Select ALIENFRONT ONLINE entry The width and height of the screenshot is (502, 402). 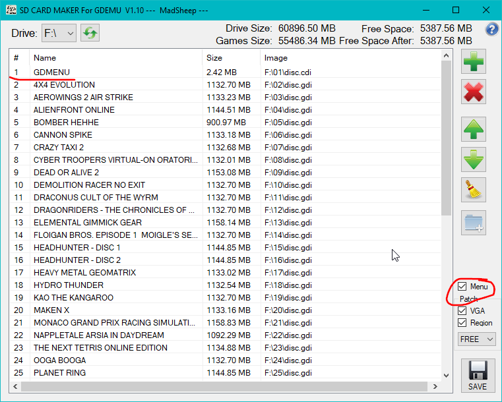click(x=225, y=109)
